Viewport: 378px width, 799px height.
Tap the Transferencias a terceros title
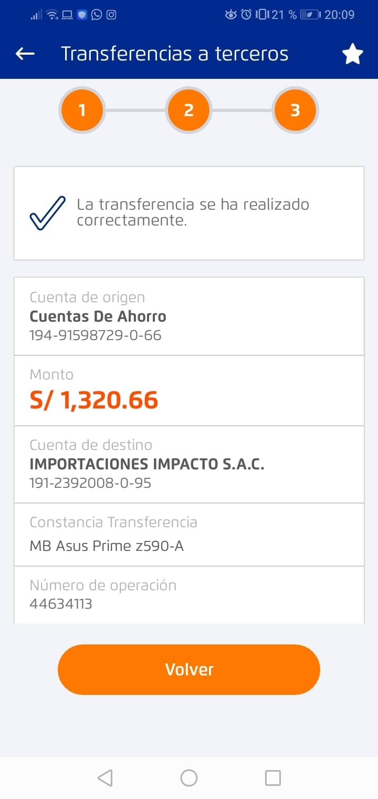pyautogui.click(x=175, y=54)
